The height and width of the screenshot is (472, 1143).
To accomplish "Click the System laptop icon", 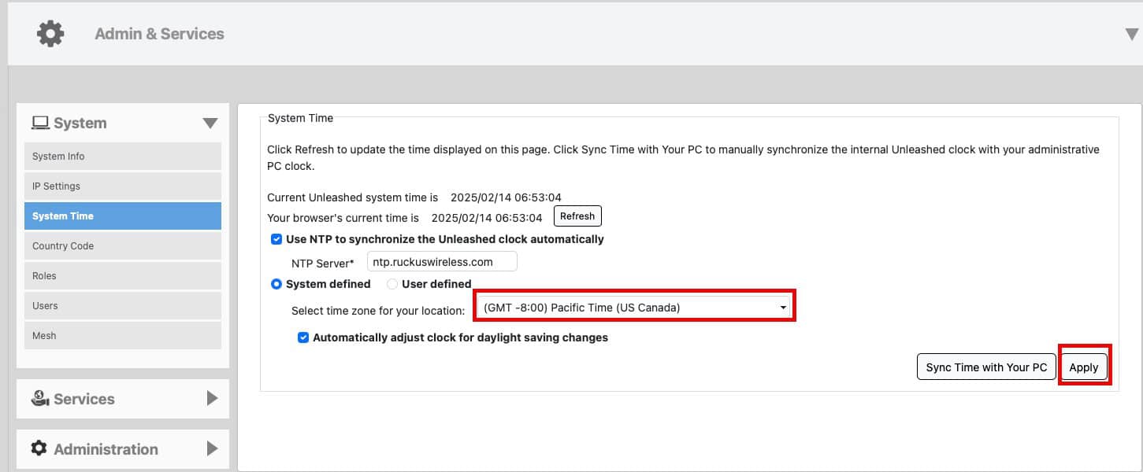I will 40,123.
